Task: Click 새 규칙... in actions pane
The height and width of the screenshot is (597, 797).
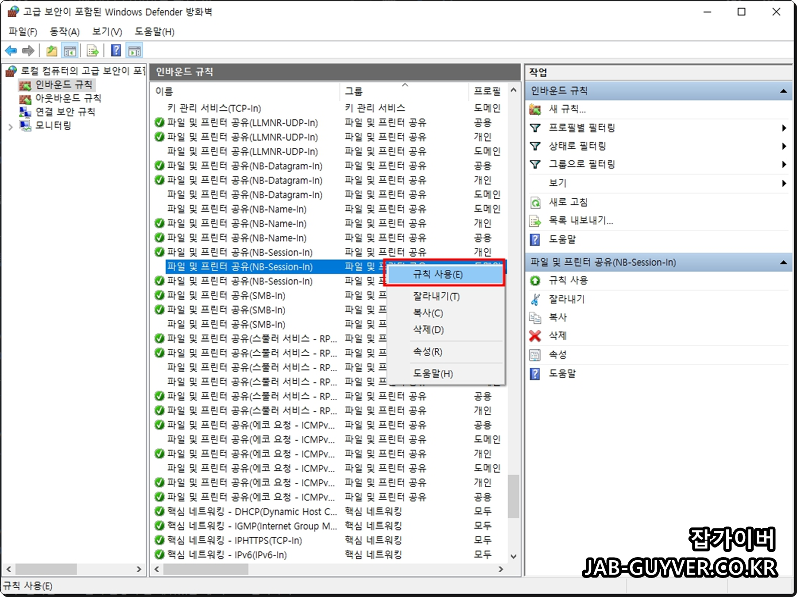Action: [x=567, y=109]
